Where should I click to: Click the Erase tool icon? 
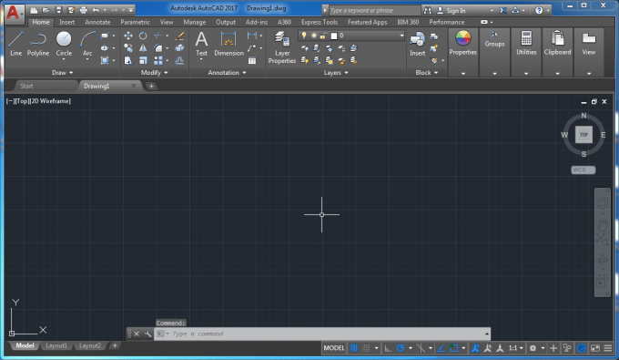click(x=179, y=36)
